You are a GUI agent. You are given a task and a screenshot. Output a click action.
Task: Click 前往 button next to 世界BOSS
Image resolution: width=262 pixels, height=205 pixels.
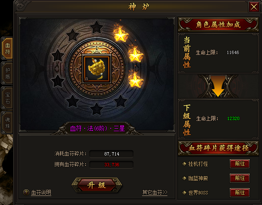(x=240, y=193)
